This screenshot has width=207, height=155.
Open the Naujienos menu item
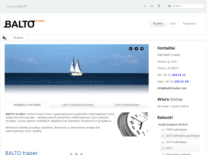click(x=189, y=24)
